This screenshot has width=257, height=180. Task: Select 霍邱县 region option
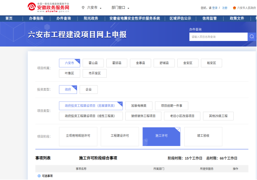pyautogui.click(x=117, y=63)
